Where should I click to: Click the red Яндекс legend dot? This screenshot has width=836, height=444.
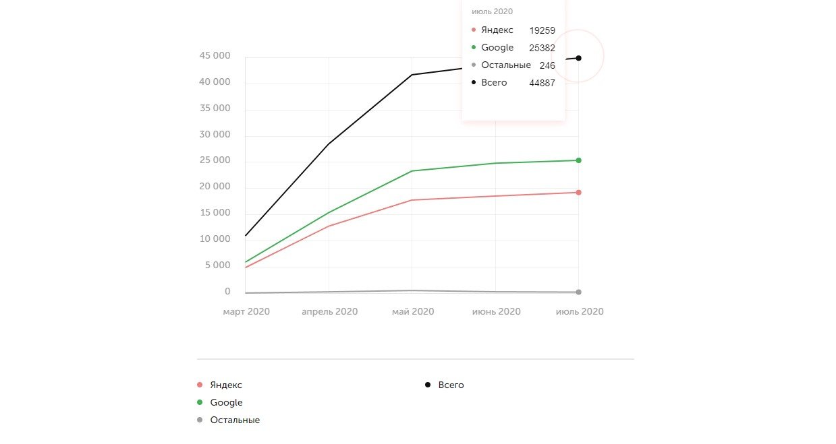[x=200, y=385]
